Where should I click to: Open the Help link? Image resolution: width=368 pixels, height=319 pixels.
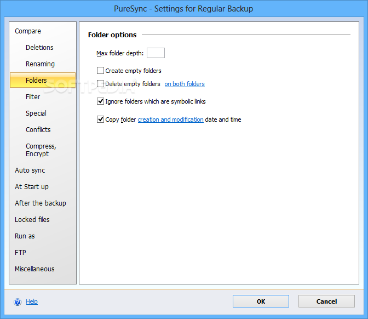(x=32, y=301)
